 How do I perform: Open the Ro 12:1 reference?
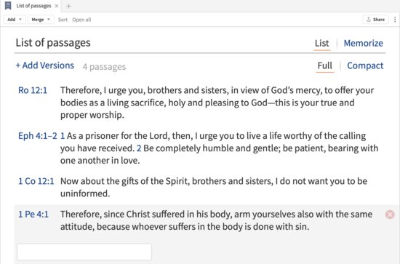coord(33,90)
